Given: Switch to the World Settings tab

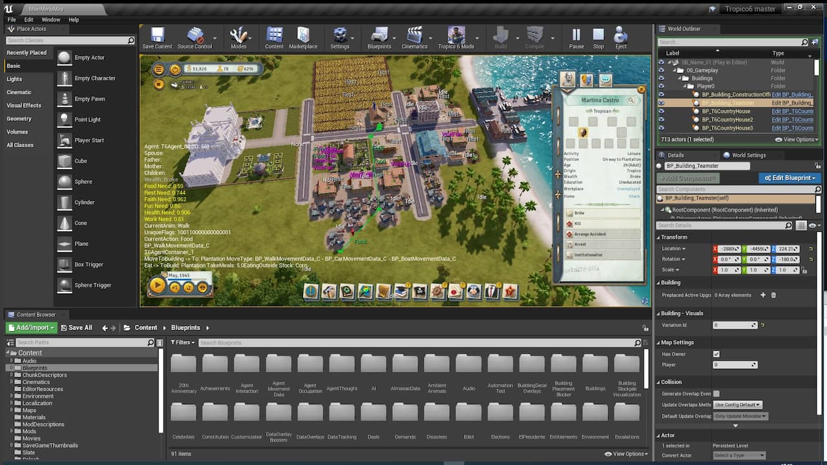Looking at the screenshot, I should tap(744, 156).
